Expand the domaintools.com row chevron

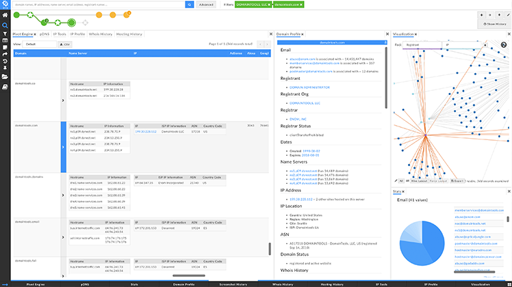point(64,147)
